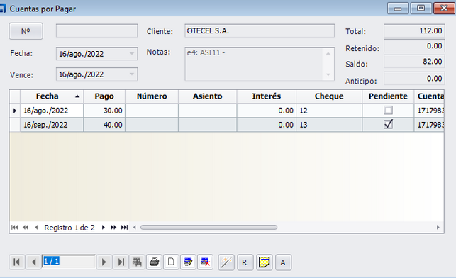
Task: Click the Interés cell in the 16/sep. row
Action: [267, 125]
